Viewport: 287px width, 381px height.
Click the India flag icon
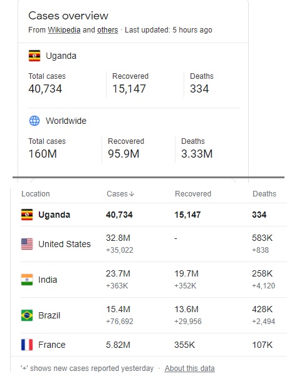click(27, 280)
